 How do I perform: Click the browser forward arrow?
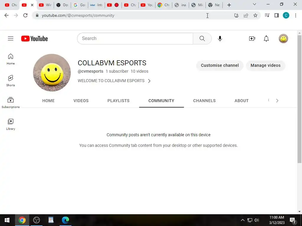[x=16, y=15]
